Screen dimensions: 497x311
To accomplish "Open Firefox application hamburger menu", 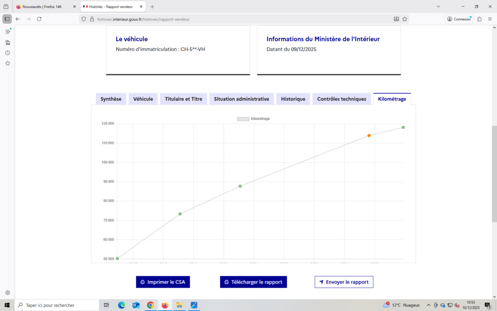I will tap(490, 19).
